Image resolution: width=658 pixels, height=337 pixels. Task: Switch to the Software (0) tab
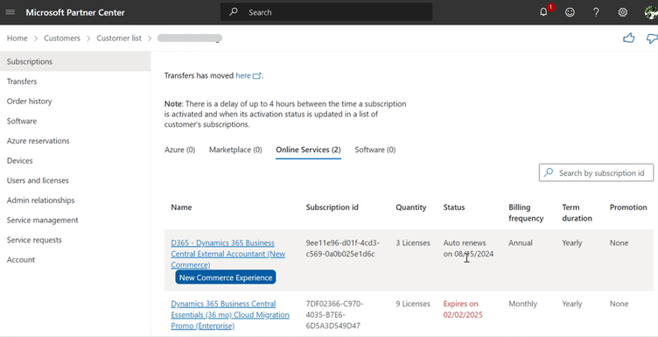click(375, 150)
